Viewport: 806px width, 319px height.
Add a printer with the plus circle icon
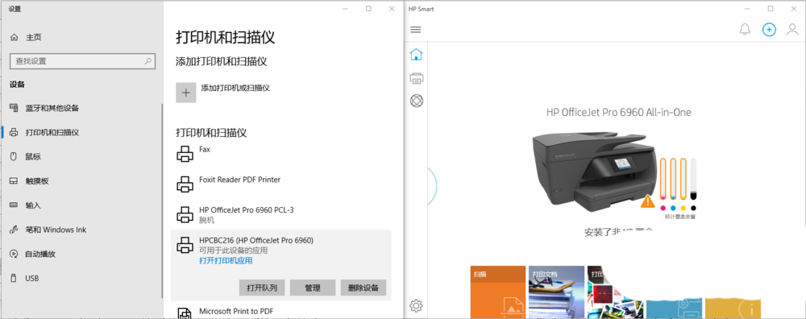tap(768, 29)
